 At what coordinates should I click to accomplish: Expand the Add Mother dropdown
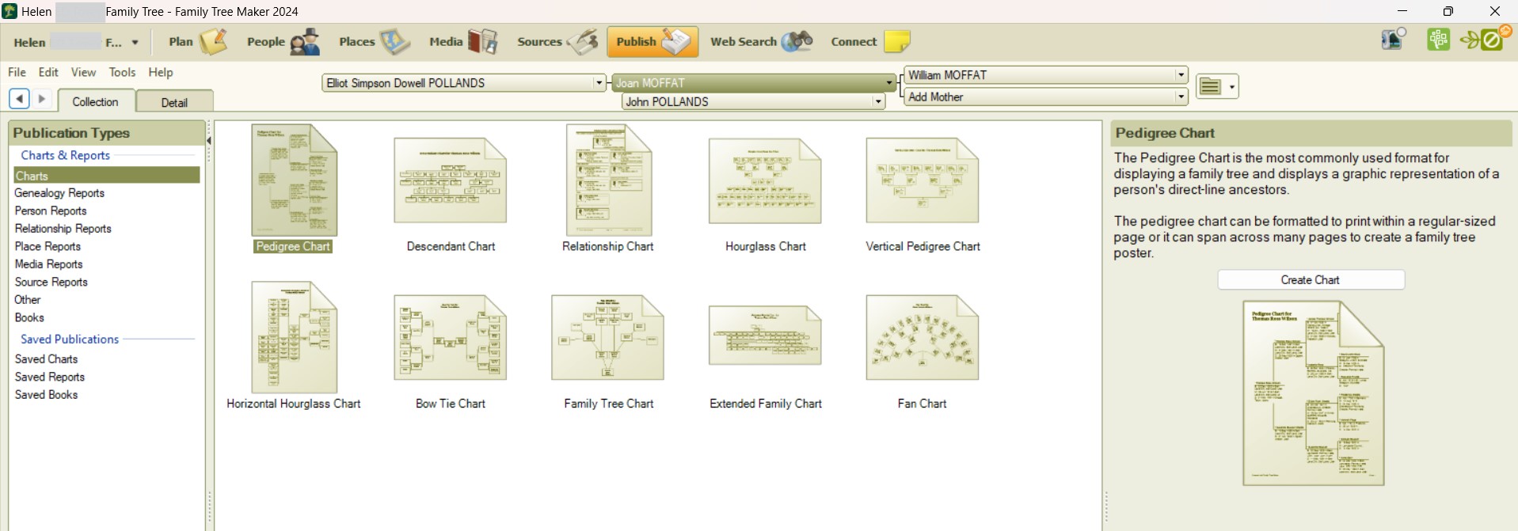pyautogui.click(x=1181, y=97)
